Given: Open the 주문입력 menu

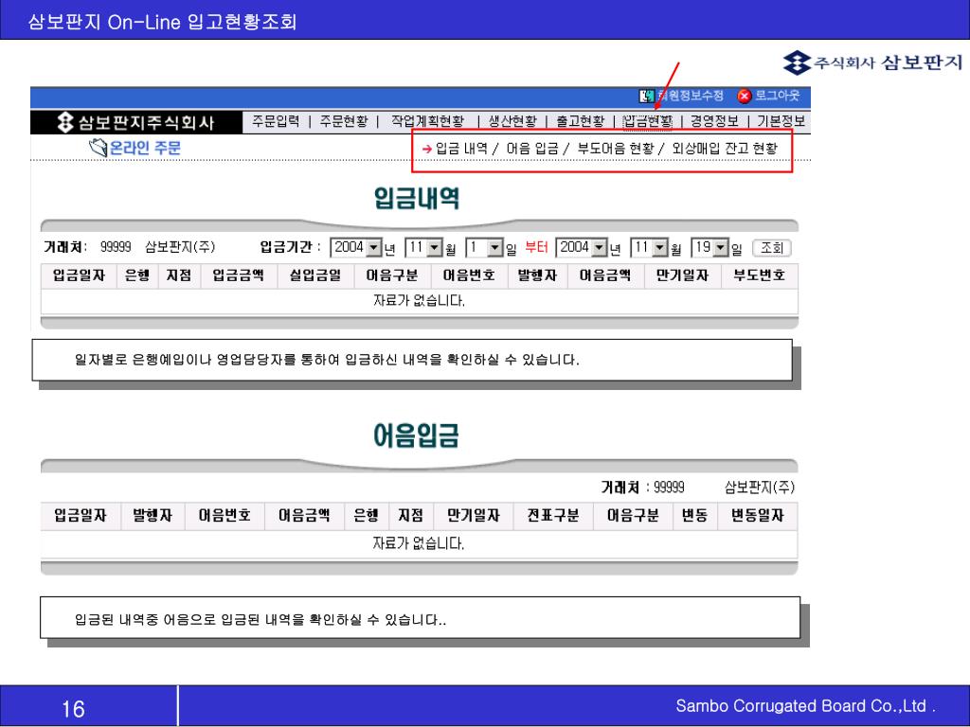Looking at the screenshot, I should [276, 121].
